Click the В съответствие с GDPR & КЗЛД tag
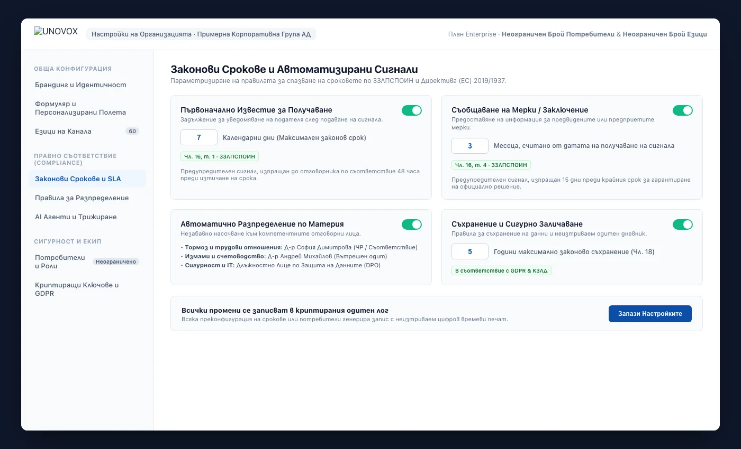Screen dimensions: 741x449 tap(502, 270)
